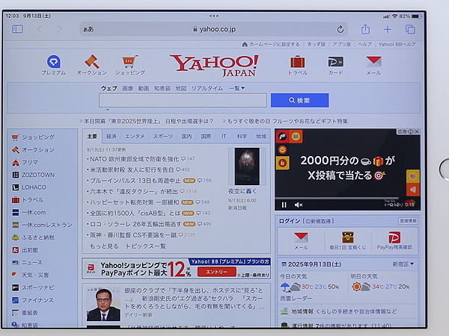Open the Safari sidebar panel icon
Screen dimensions: 449x336
click(17, 29)
